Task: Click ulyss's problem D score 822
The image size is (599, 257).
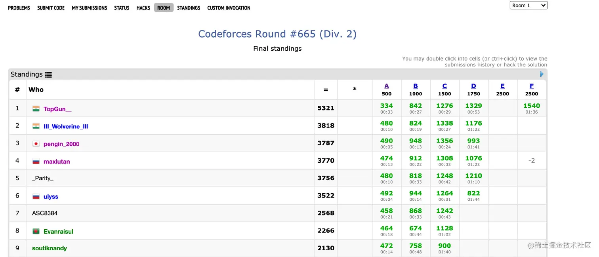Action: pyautogui.click(x=473, y=193)
